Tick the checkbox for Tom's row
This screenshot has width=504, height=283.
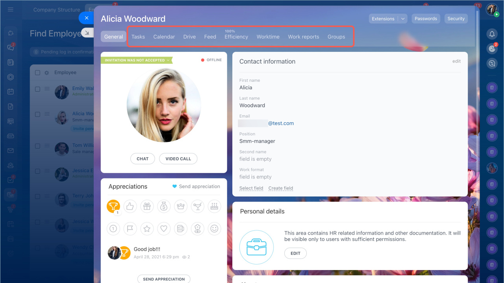click(x=37, y=146)
